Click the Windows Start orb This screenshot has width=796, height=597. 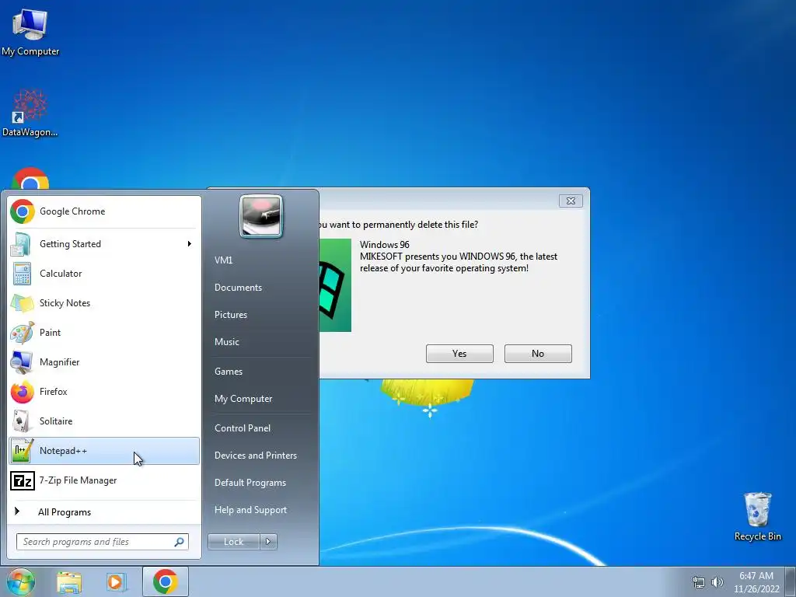pos(20,581)
